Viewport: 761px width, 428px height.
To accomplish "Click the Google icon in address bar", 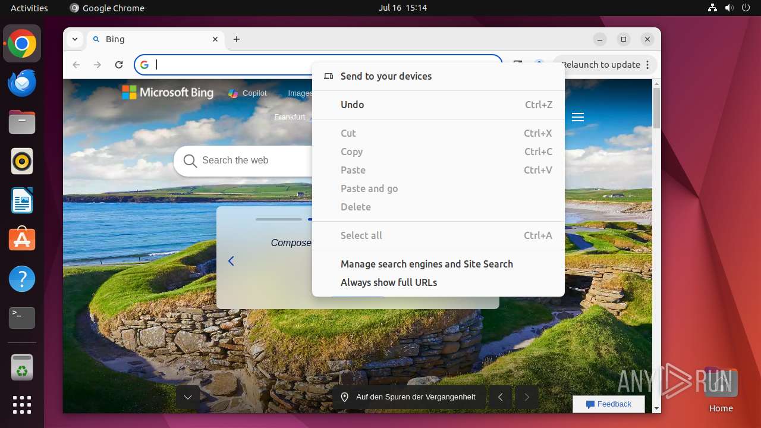I will [x=144, y=65].
